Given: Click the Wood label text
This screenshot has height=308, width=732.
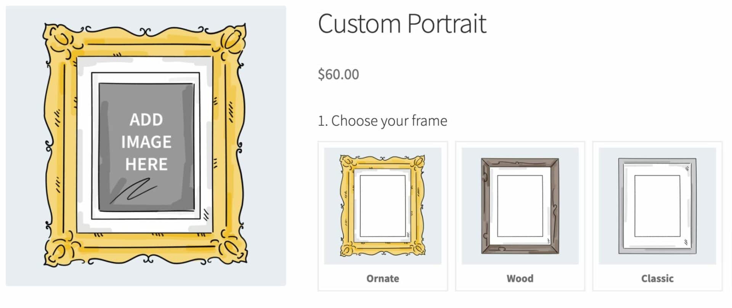Looking at the screenshot, I should point(520,279).
